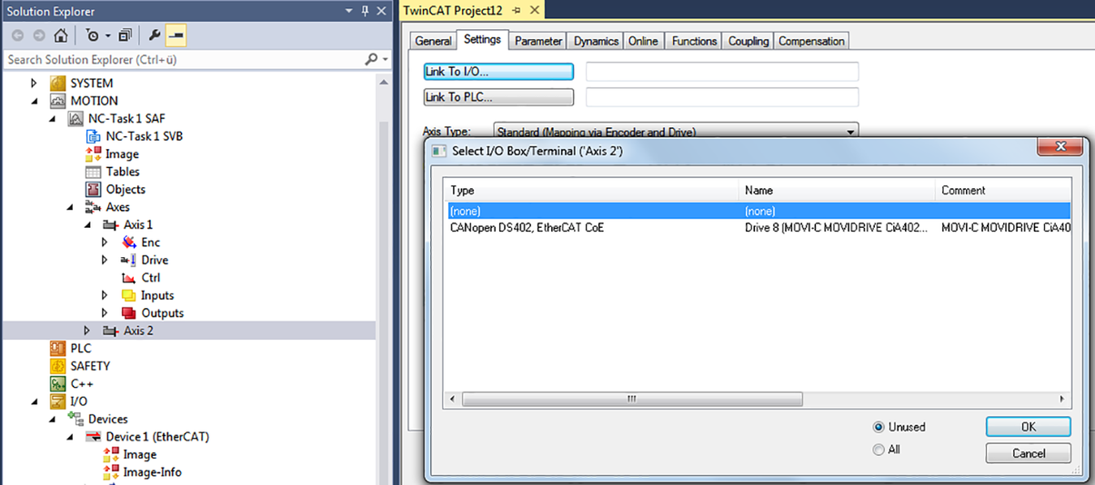This screenshot has height=485, width=1095.
Task: Collapse the Axis 1 tree node
Action: point(87,225)
